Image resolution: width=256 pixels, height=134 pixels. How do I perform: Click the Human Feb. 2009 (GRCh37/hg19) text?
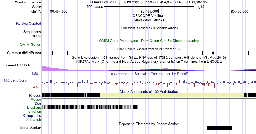pos(116,2)
